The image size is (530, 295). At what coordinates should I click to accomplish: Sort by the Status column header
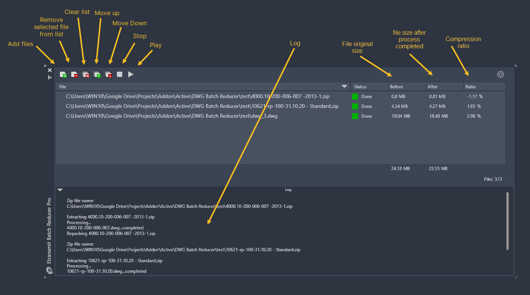tap(369, 87)
